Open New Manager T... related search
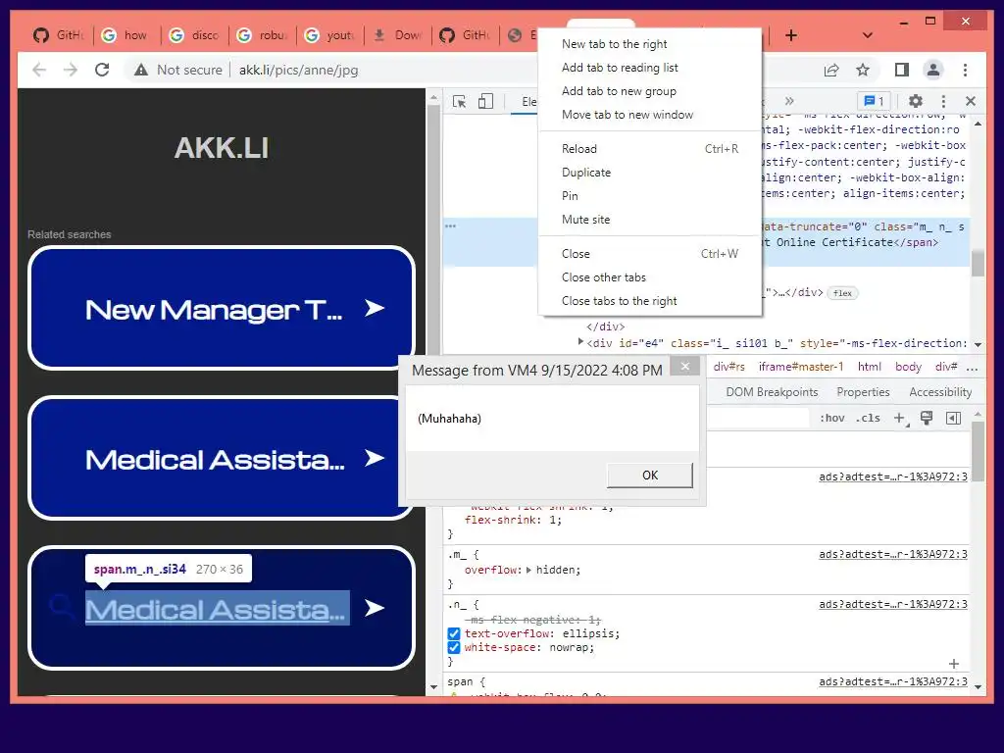The height and width of the screenshot is (753, 1004). (222, 308)
